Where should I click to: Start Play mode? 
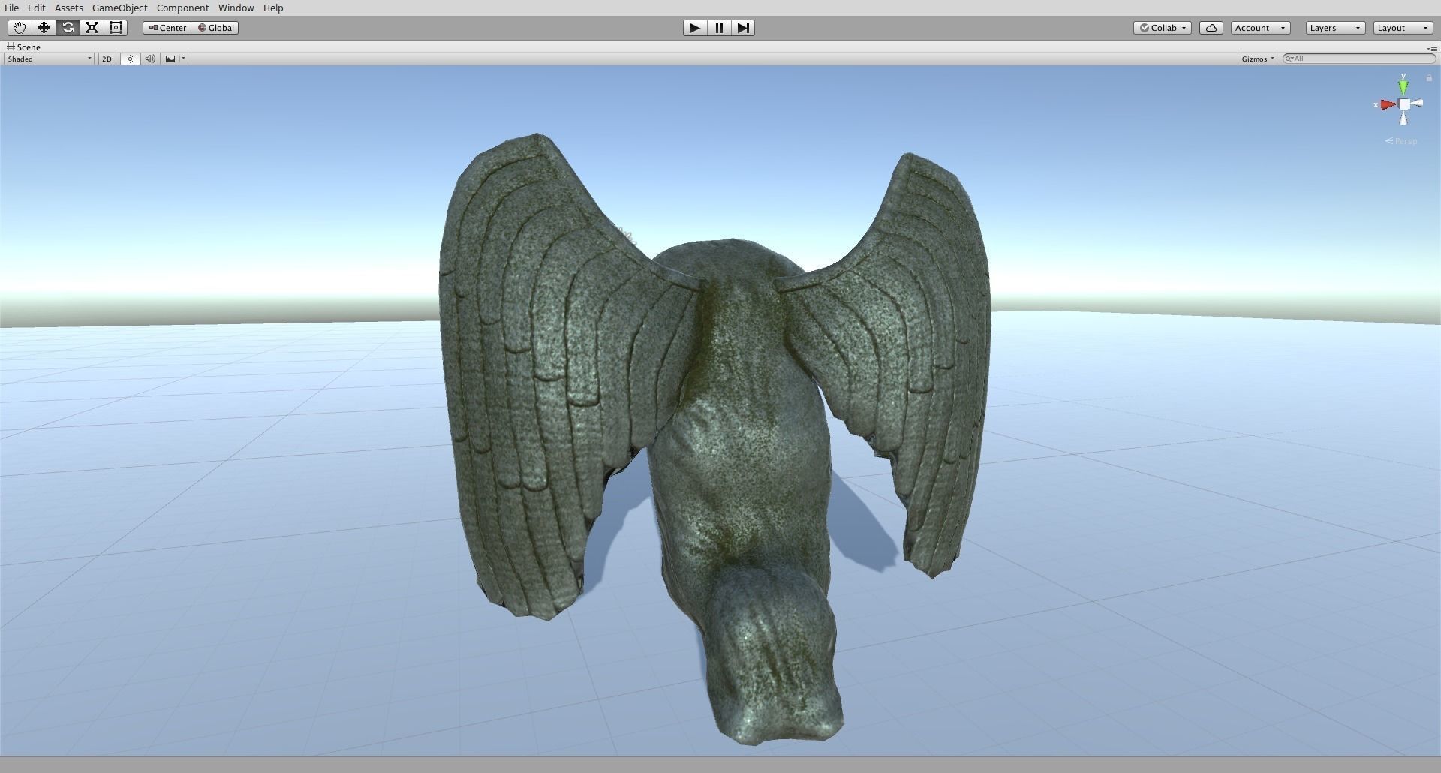tap(695, 28)
